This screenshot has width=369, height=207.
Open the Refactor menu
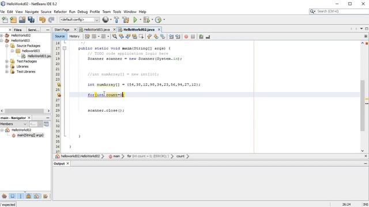(x=60, y=11)
